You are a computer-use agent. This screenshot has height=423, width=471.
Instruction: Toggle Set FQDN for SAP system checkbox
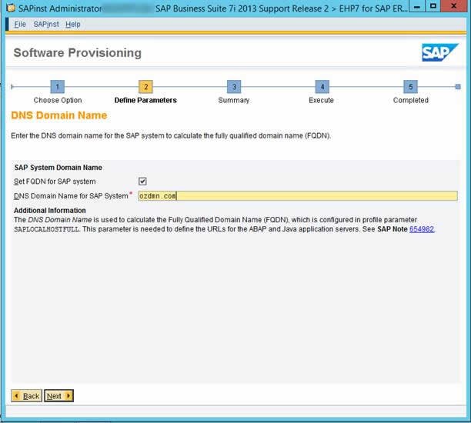coord(142,182)
